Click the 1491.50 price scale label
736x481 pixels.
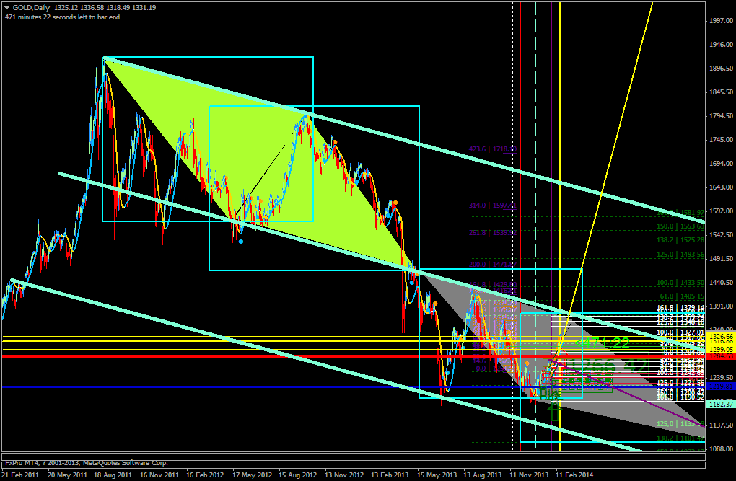(722, 259)
